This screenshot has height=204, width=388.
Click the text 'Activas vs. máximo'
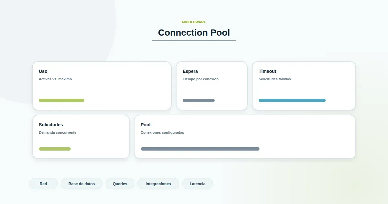55,79
